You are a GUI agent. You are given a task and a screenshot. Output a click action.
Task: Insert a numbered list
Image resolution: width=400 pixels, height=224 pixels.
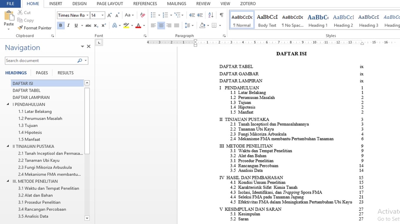[x=165, y=15]
